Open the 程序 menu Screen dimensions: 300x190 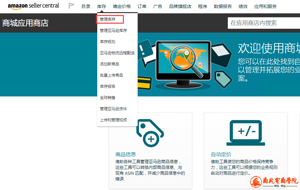[x=202, y=6]
